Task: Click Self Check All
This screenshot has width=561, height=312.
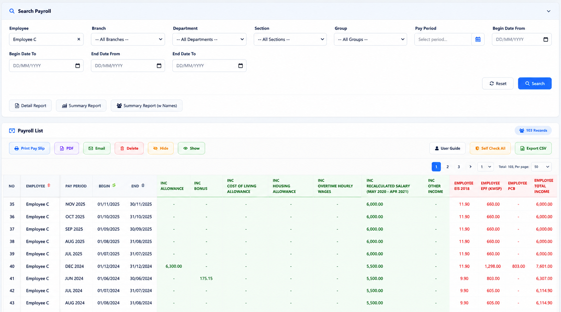Action: 490,148
